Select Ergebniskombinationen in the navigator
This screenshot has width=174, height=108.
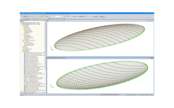30,44
